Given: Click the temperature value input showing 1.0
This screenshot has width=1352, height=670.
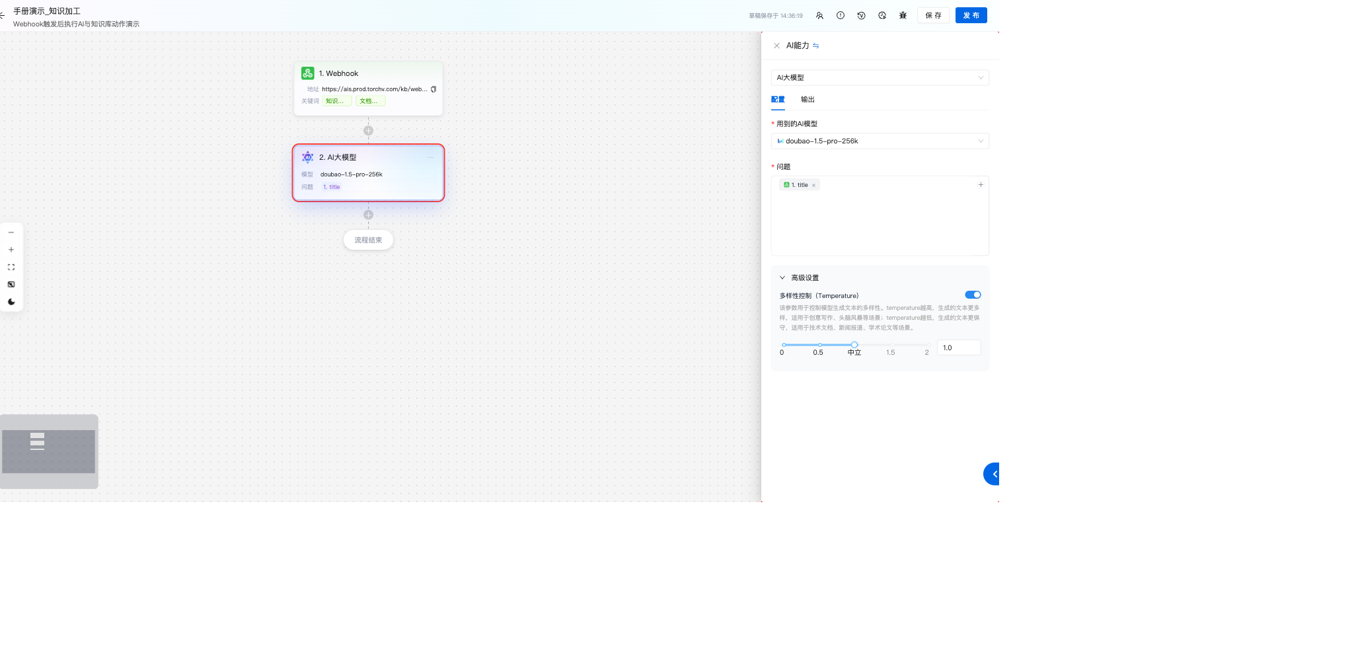Looking at the screenshot, I should 958,348.
